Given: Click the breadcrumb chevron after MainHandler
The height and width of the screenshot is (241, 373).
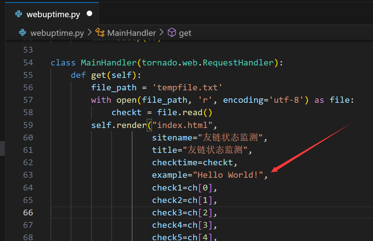Looking at the screenshot, I should coord(161,33).
